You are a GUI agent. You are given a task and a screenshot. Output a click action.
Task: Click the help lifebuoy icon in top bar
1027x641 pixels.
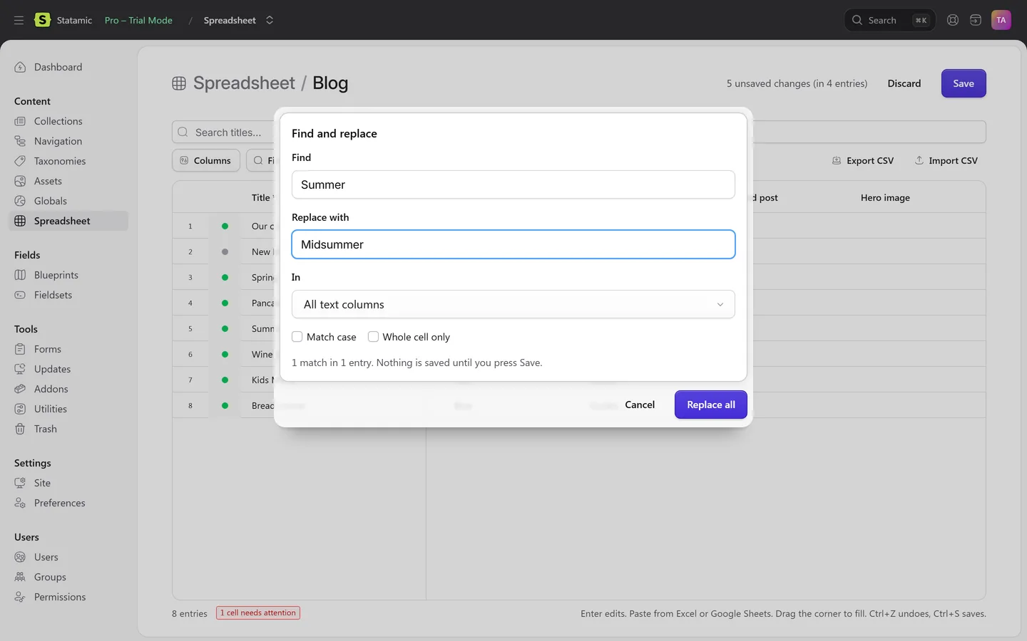953,20
